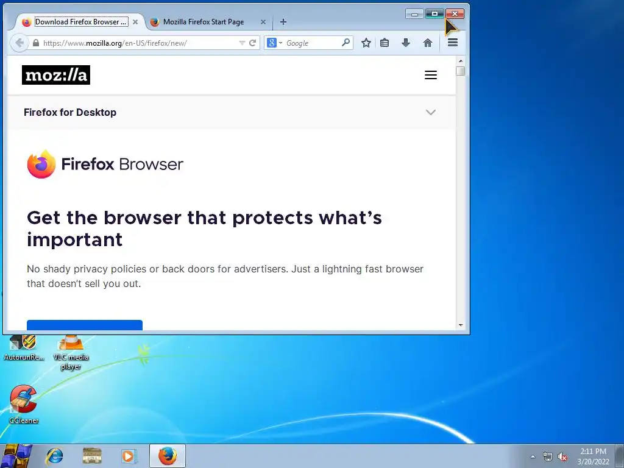Screen dimensions: 624x468
Task: Click page scrollbar down arrow
Action: pos(461,325)
